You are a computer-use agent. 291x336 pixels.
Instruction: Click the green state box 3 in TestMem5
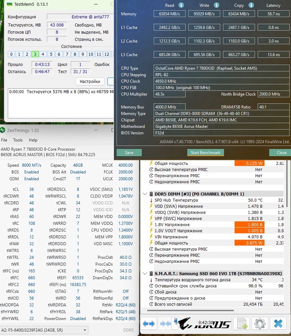point(35,54)
